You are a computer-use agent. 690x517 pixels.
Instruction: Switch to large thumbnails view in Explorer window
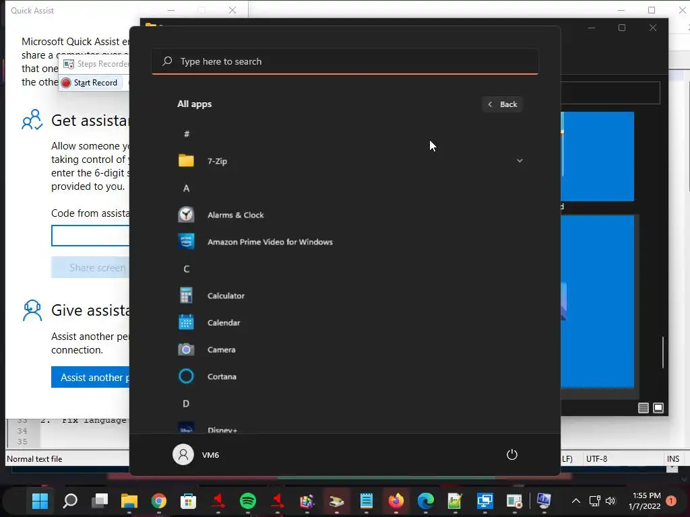(x=658, y=408)
